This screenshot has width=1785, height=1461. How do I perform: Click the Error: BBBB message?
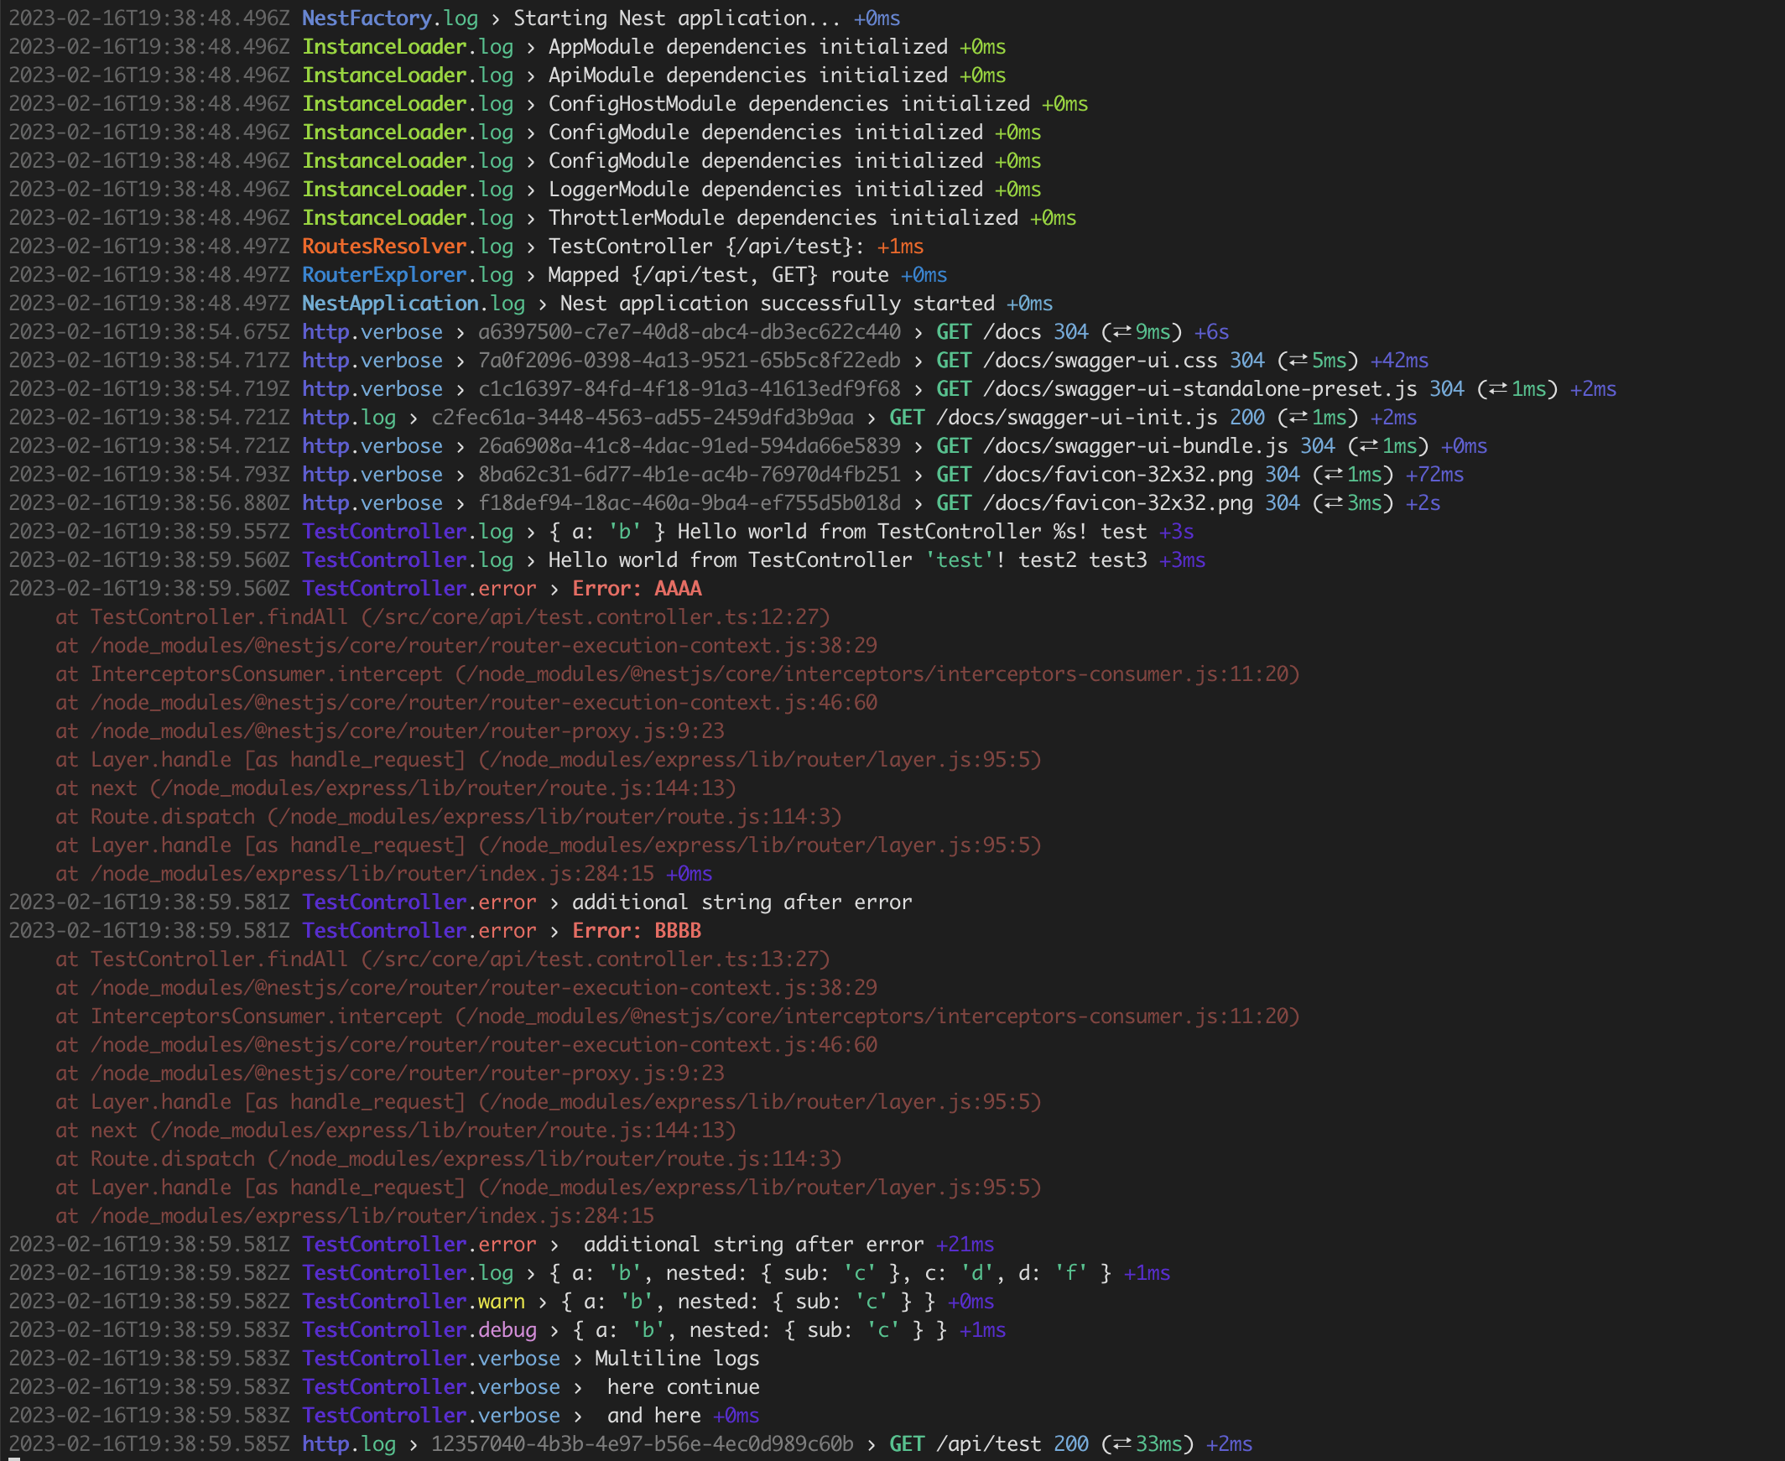pos(636,930)
